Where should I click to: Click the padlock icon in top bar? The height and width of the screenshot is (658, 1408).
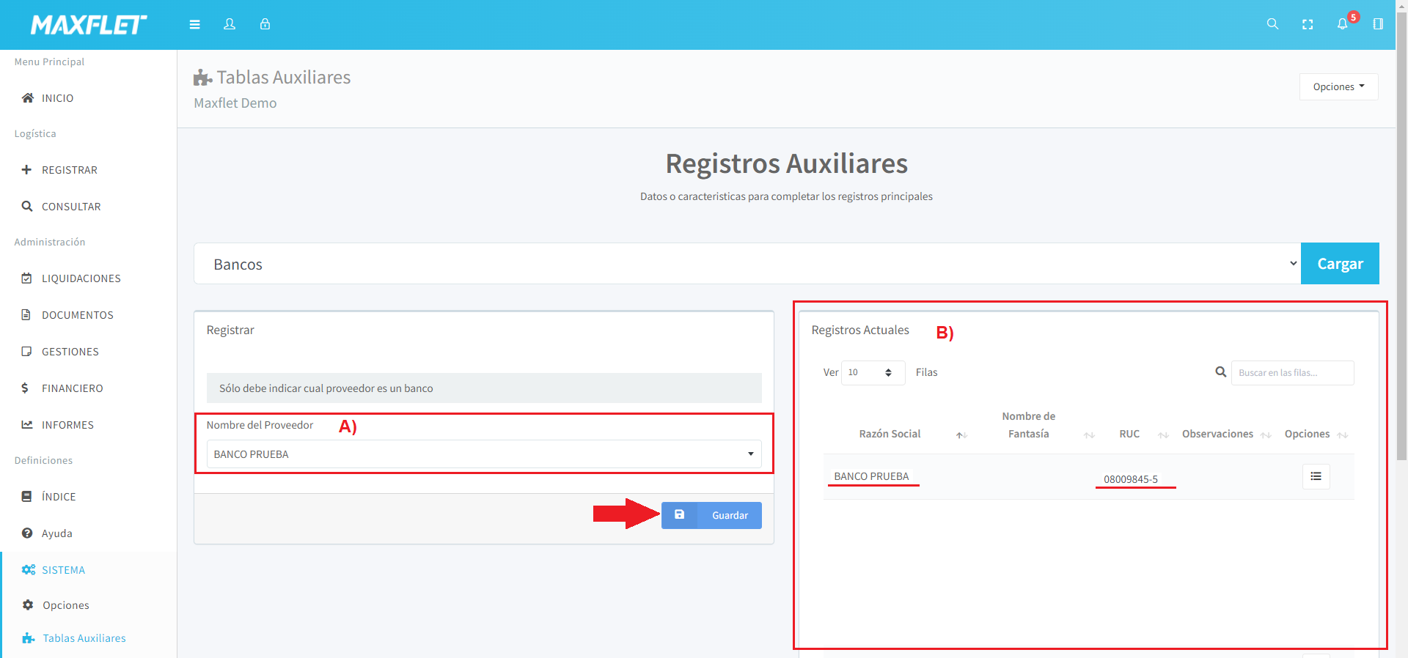[265, 24]
